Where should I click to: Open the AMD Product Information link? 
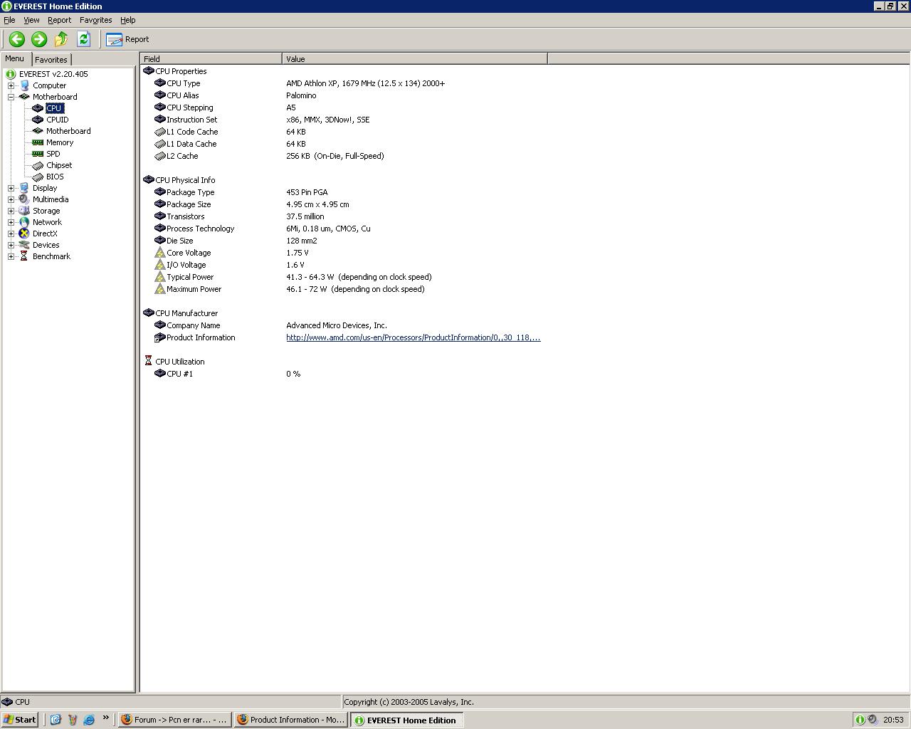pyautogui.click(x=413, y=337)
